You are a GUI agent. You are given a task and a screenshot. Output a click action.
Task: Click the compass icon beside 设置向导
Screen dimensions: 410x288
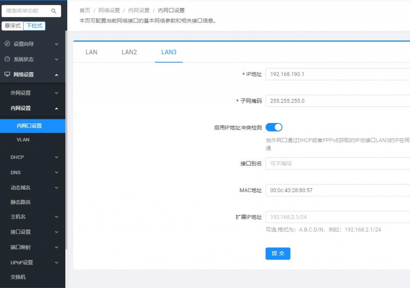click(7, 44)
